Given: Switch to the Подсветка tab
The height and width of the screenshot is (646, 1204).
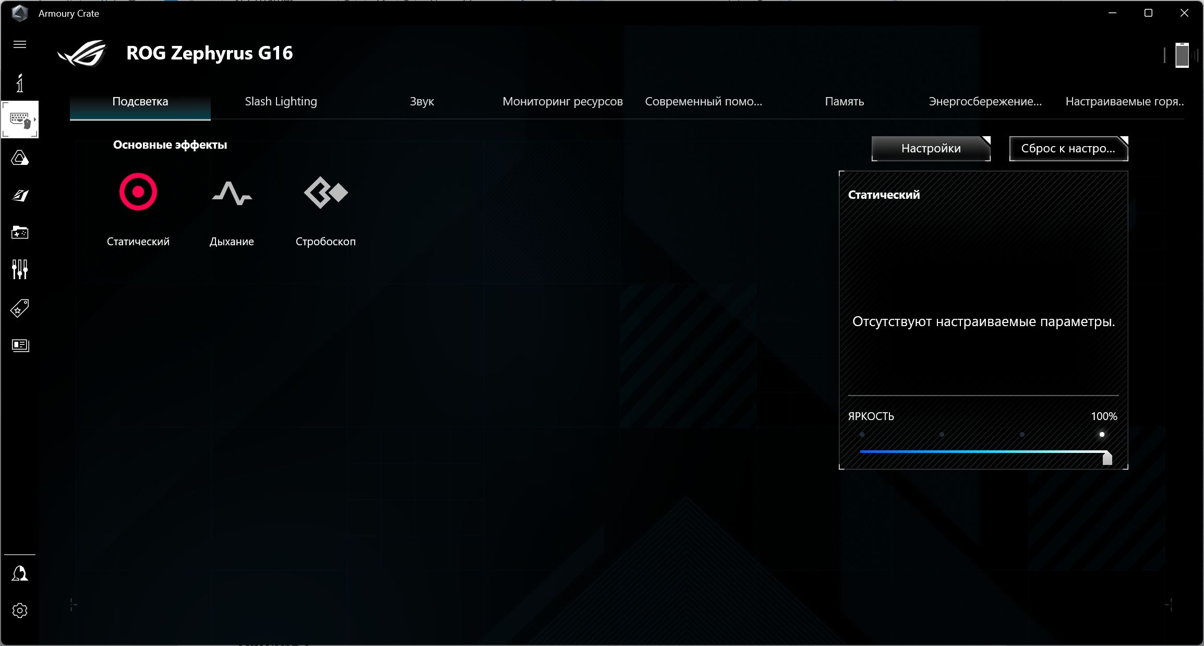Looking at the screenshot, I should [x=140, y=102].
